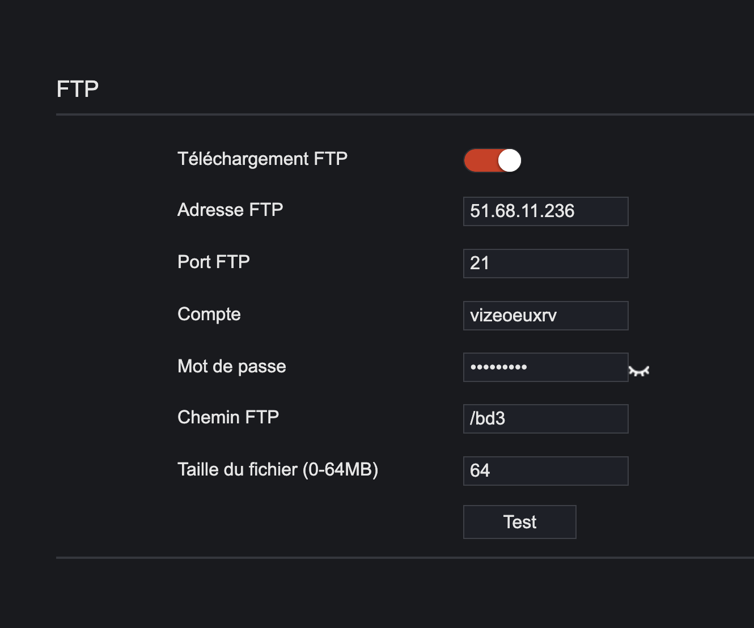Select the file size field containing 64
Screen dimensions: 754x628
546,471
